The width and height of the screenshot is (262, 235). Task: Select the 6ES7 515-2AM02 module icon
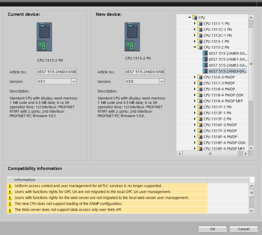tap(205, 65)
